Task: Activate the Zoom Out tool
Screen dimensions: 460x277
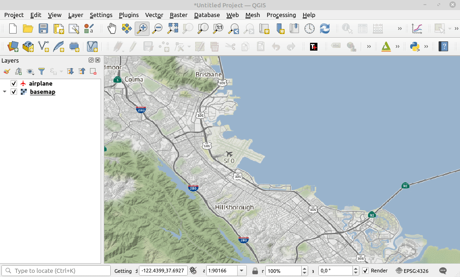Action: (x=157, y=29)
